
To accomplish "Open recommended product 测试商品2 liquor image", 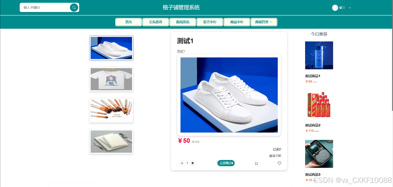I will tap(319, 105).
